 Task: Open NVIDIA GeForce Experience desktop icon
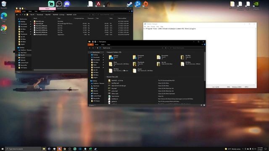point(256,5)
